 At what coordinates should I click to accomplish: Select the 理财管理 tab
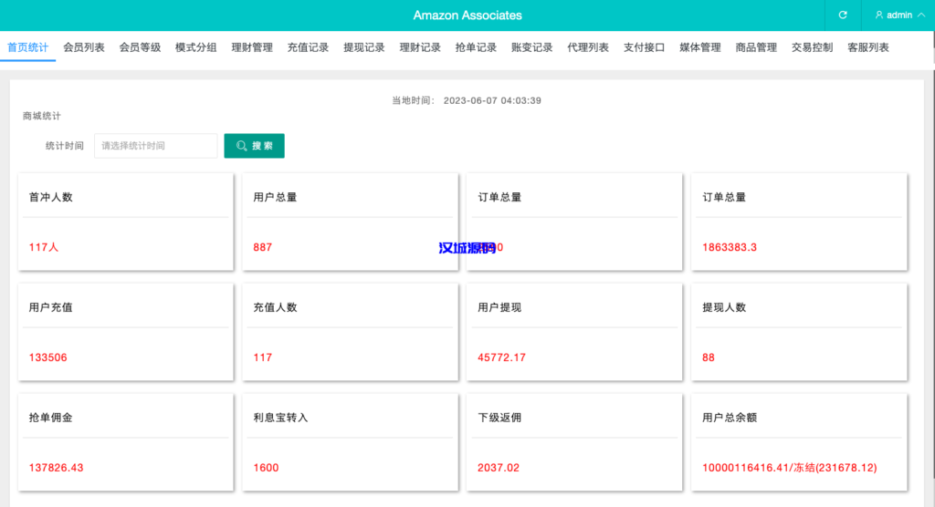coord(252,47)
